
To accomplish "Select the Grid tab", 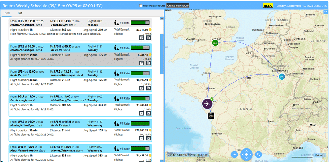I will pos(7,13).
